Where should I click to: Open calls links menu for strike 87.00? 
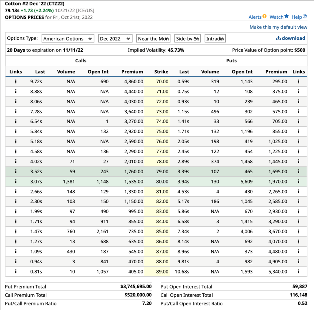tap(16, 252)
